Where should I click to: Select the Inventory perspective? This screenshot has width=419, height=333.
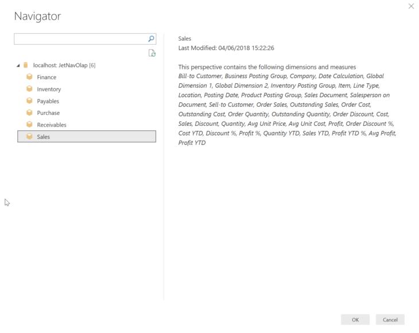(49, 89)
